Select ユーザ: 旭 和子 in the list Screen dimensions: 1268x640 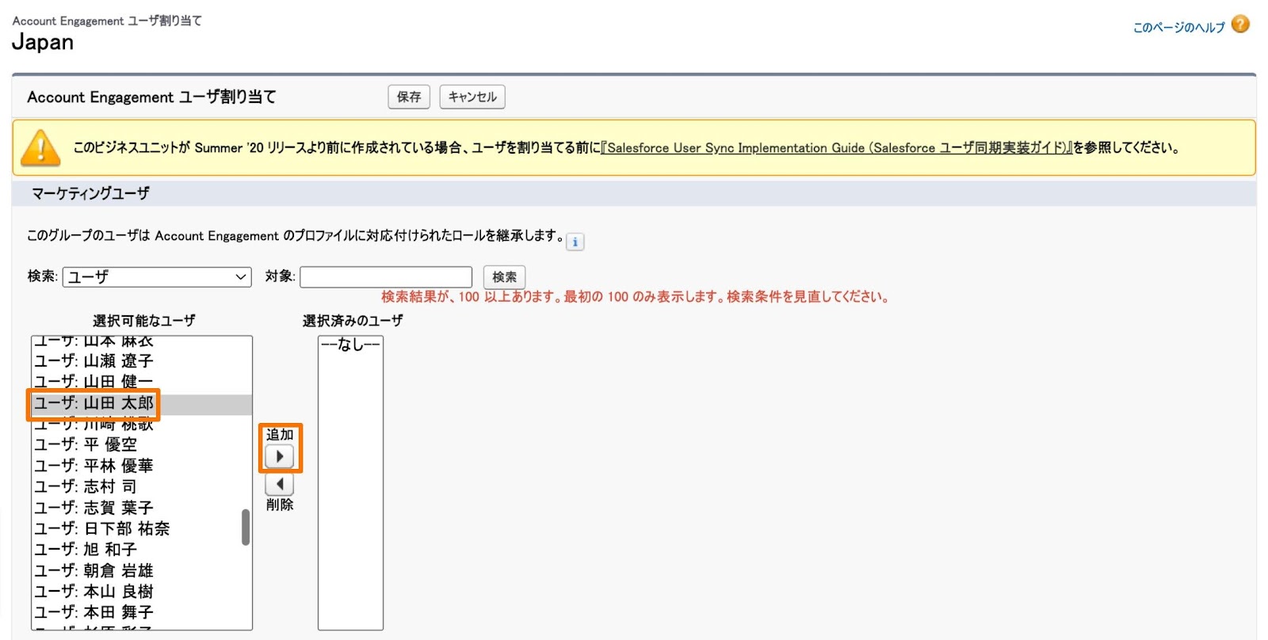(141, 550)
